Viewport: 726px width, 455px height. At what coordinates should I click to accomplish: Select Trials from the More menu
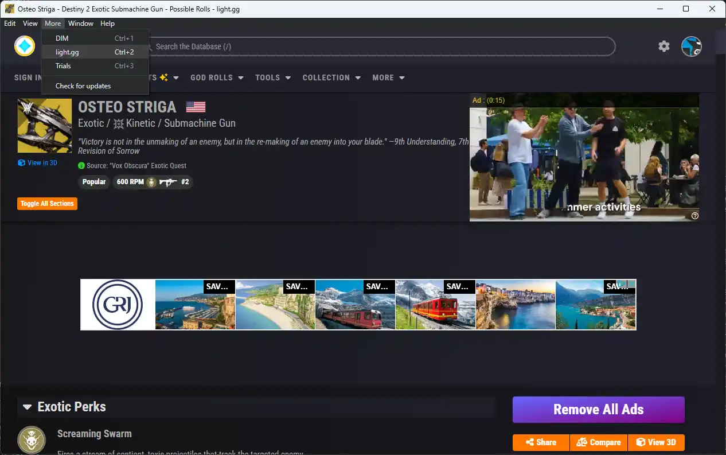pos(95,66)
